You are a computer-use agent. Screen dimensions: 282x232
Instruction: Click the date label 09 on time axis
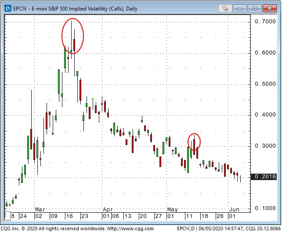(x=54, y=216)
